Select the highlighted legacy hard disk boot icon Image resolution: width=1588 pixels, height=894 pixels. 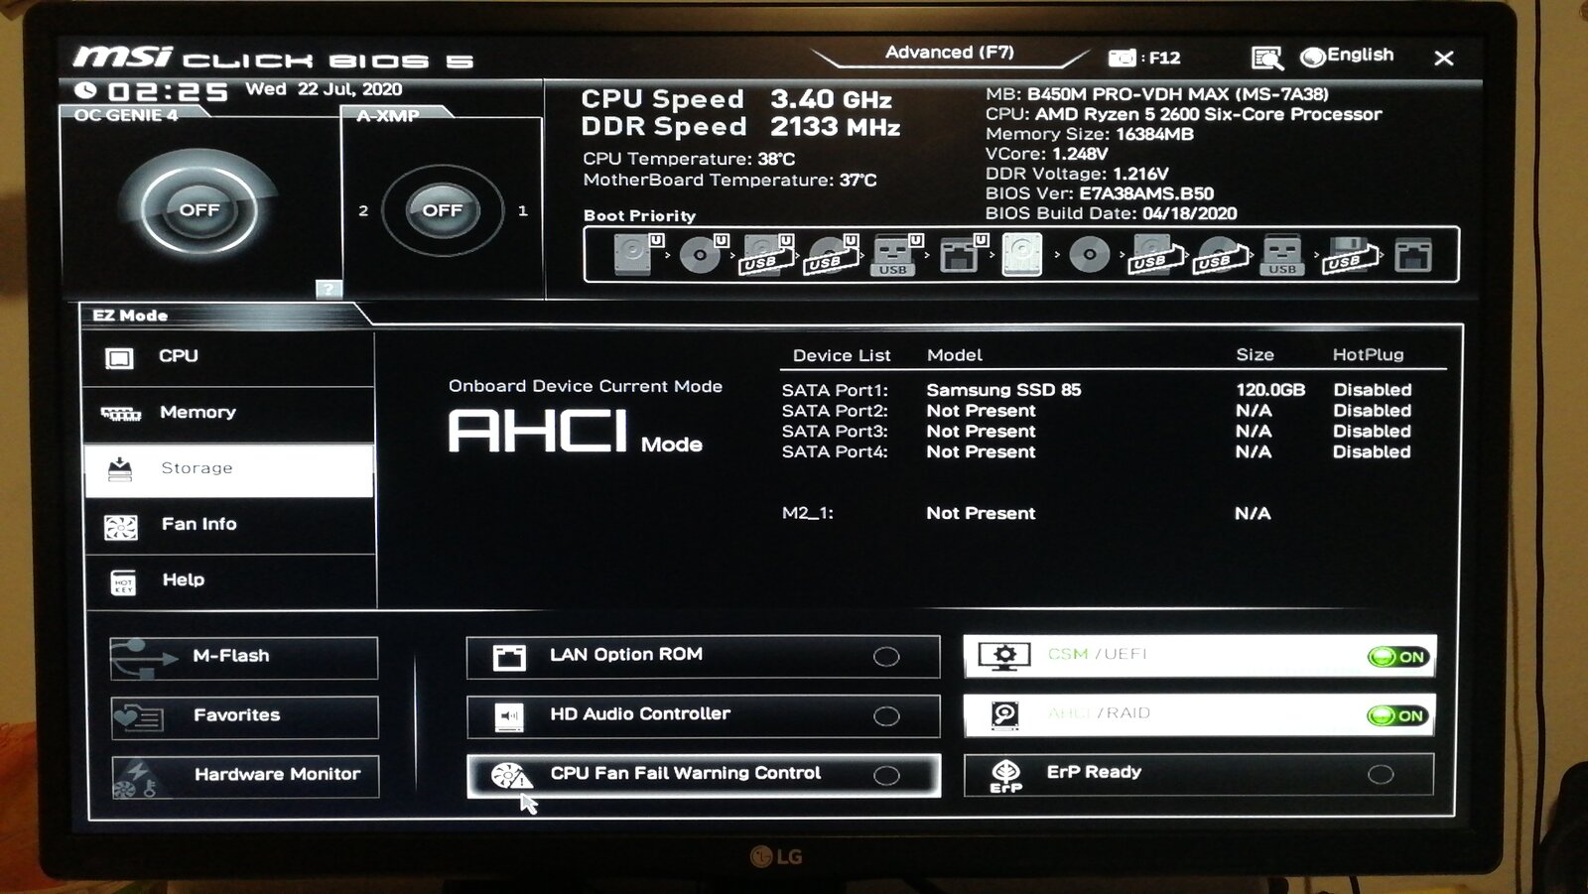pyautogui.click(x=1022, y=254)
